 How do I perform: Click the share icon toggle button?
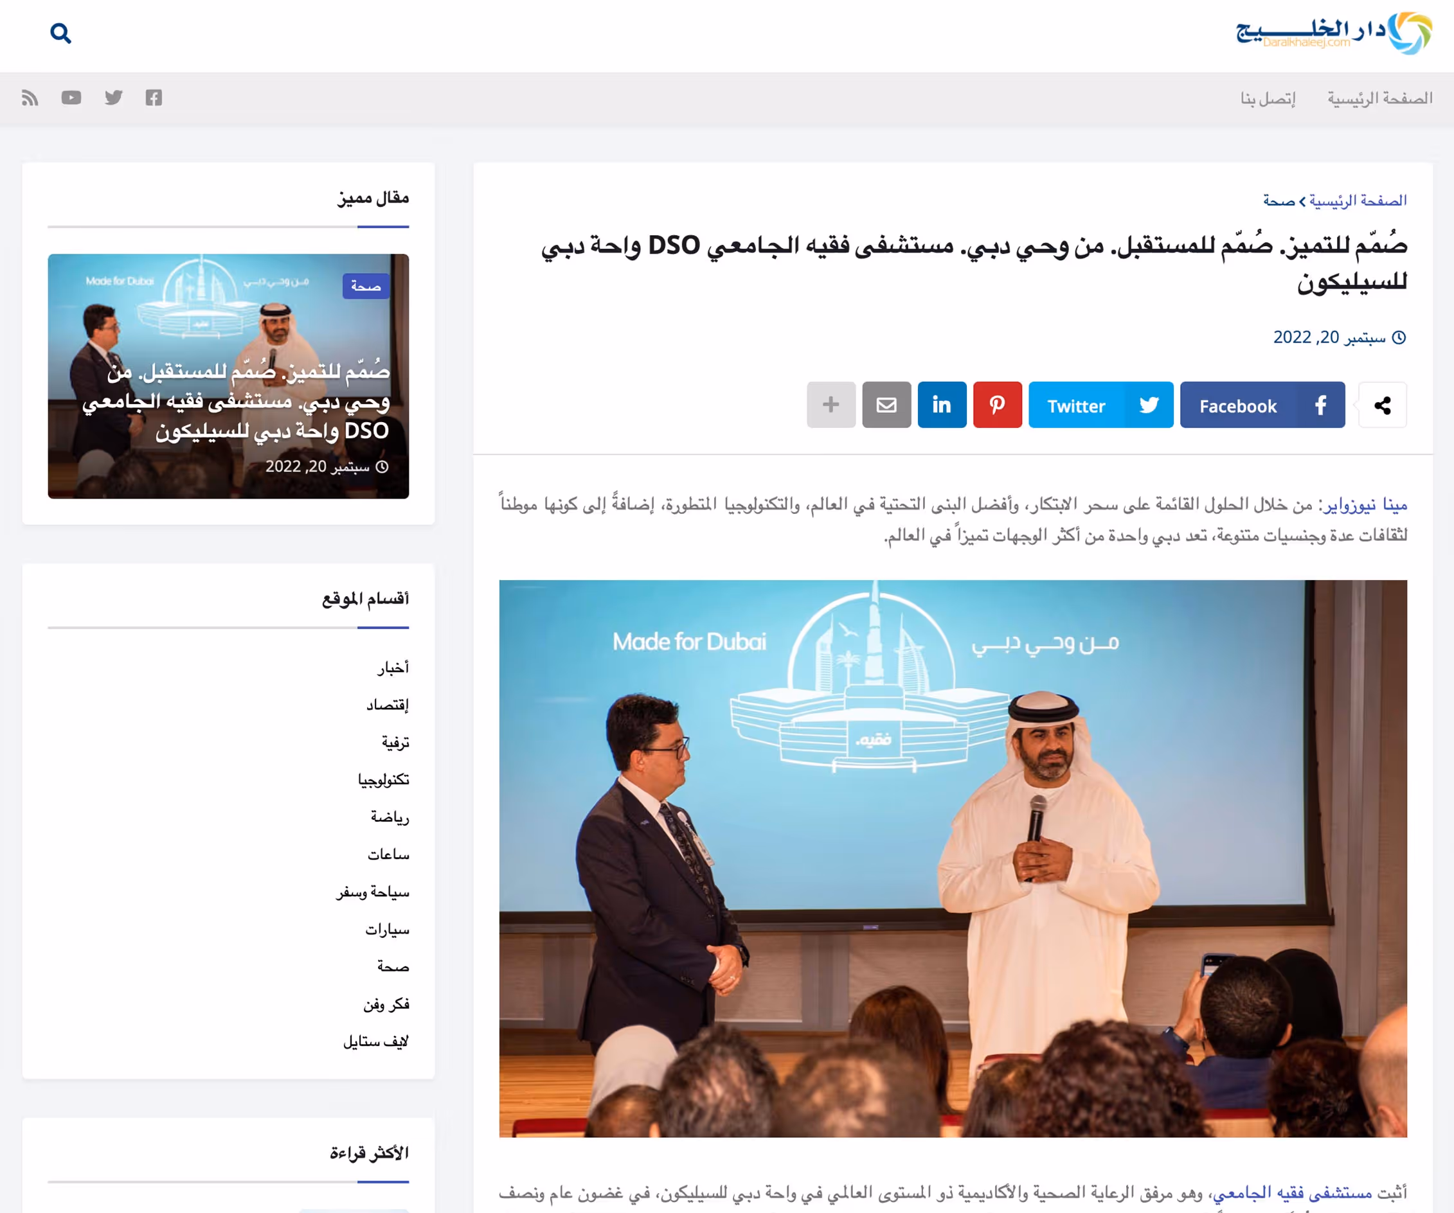(x=1382, y=405)
